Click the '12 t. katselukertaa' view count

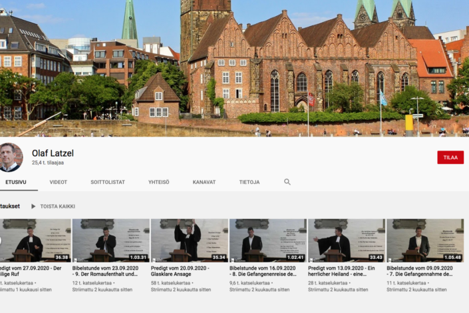(x=92, y=283)
